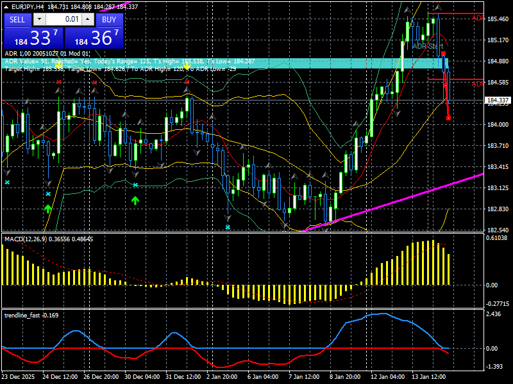Click the 2 Jan 20:00 time label

(222, 377)
